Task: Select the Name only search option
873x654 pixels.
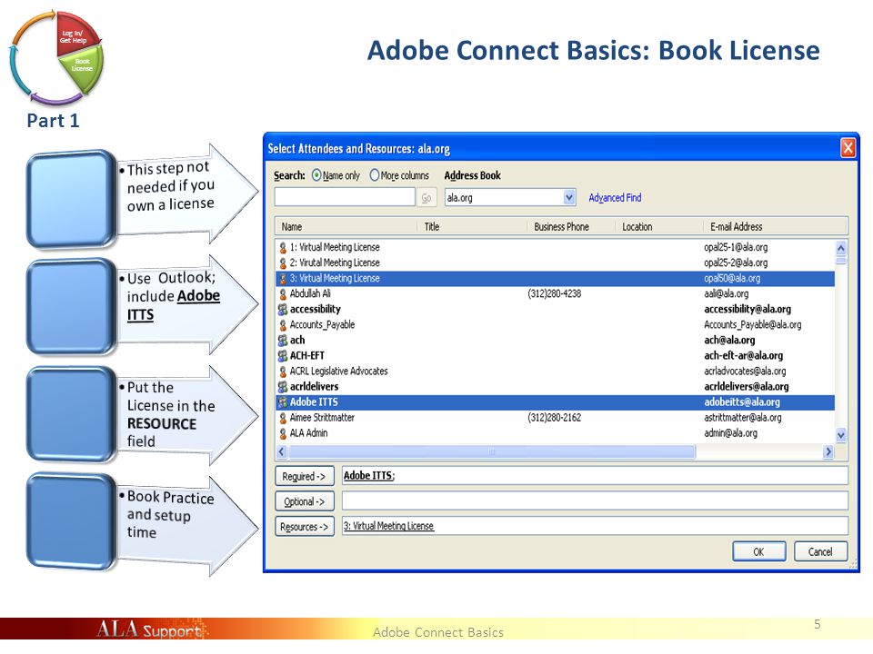Action: 316,175
